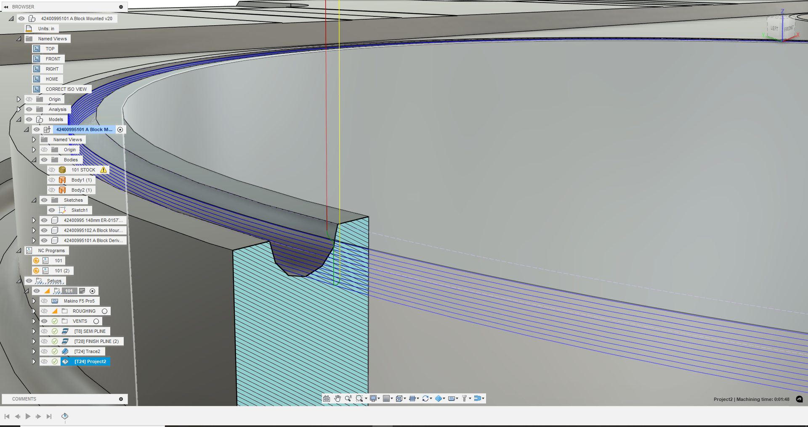
Task: Switch to the TOP named view
Action: [x=49, y=49]
